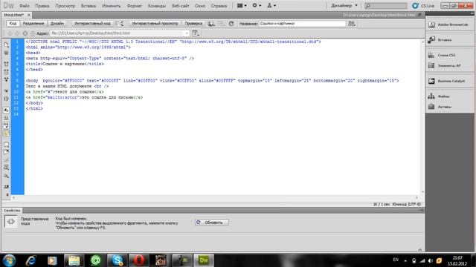Image resolution: width=476 pixels, height=267 pixels.
Task: Show the Code Navigator from coding toolbar
Action: tap(7, 53)
